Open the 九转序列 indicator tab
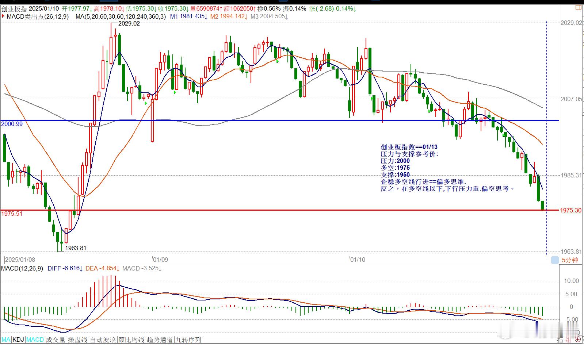The width and height of the screenshot is (584, 345). [x=188, y=340]
